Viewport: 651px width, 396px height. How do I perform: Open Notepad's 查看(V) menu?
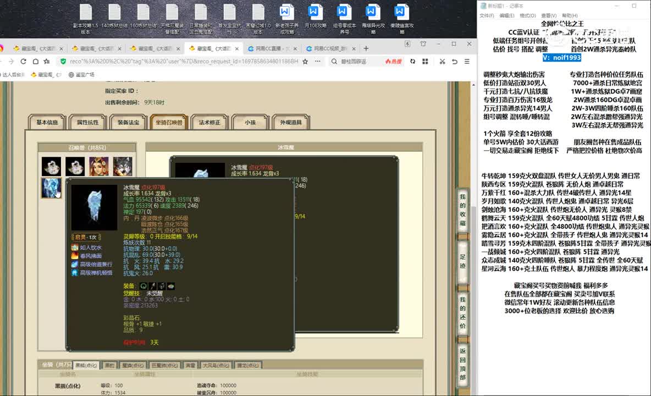(x=549, y=16)
